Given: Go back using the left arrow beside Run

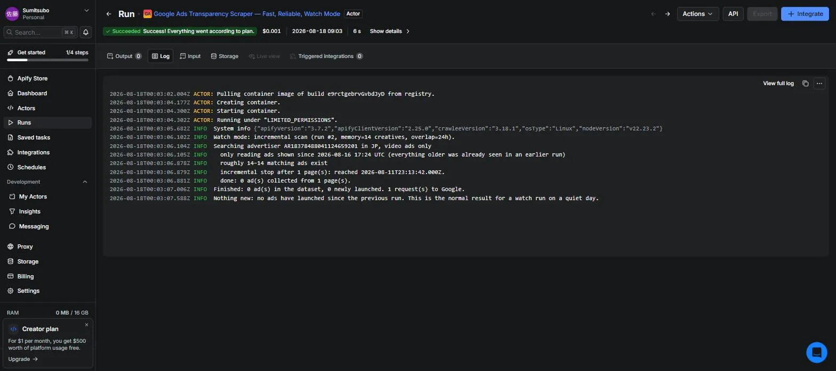Looking at the screenshot, I should 109,14.
